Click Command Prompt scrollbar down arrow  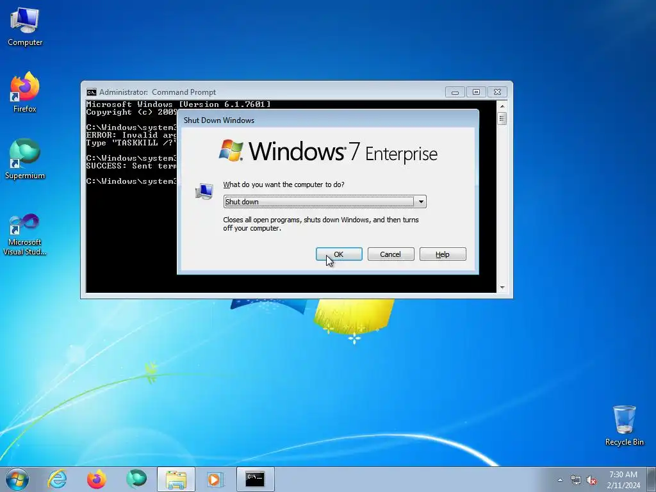point(502,288)
